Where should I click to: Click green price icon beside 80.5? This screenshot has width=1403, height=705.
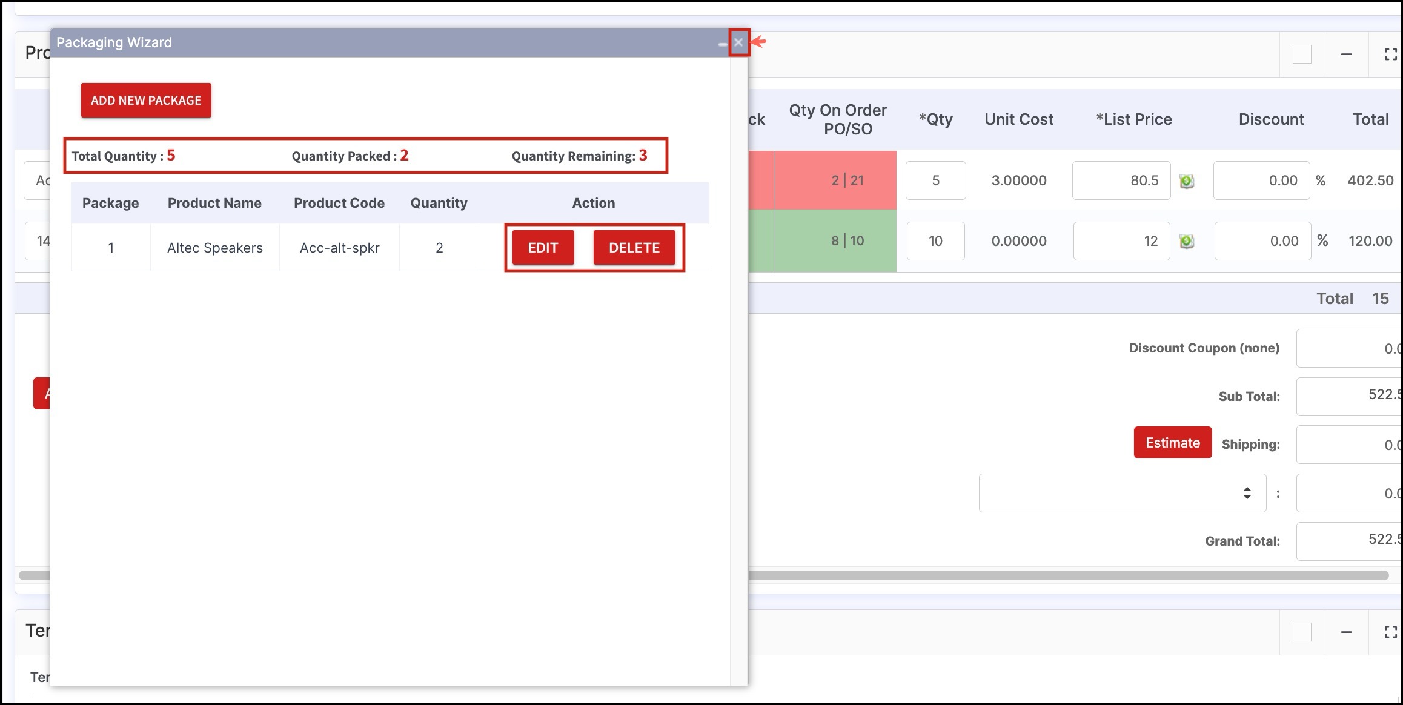point(1187,181)
